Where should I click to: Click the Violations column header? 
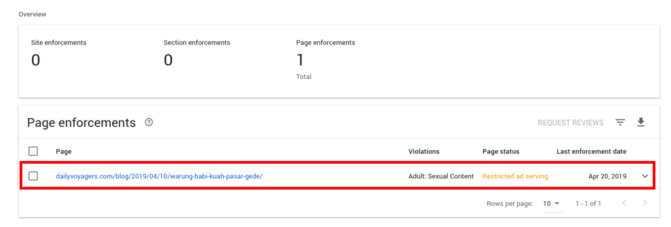[424, 152]
